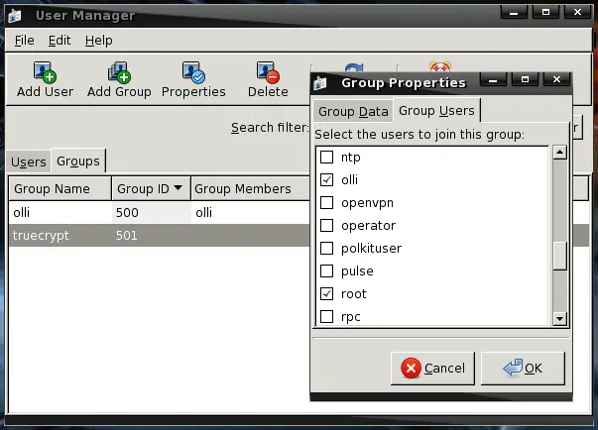
Task: Maximize the User Manager window
Action: [x=545, y=13]
